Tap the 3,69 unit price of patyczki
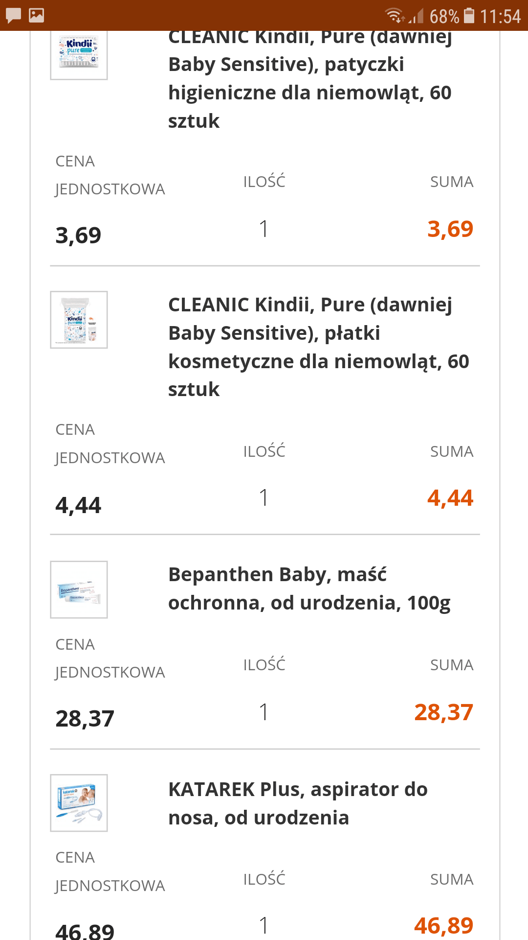 coord(78,235)
